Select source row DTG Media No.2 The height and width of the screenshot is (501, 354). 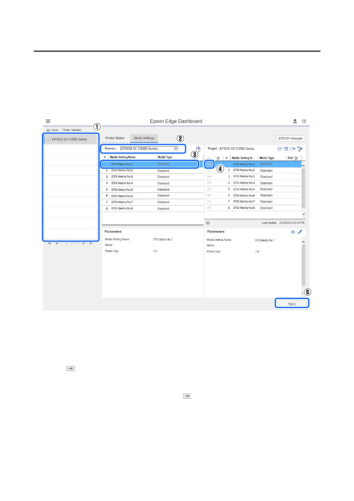(x=152, y=170)
